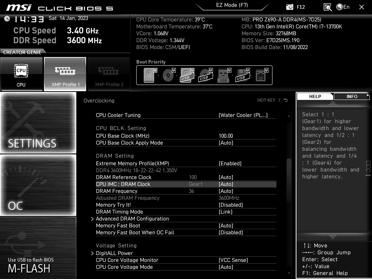
Task: Click the DDR Speed 3600 MHz value
Action: coord(84,40)
